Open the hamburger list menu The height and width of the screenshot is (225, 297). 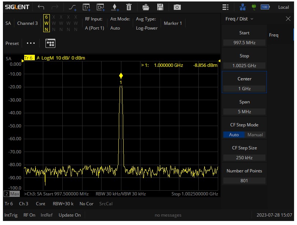coord(225,7)
